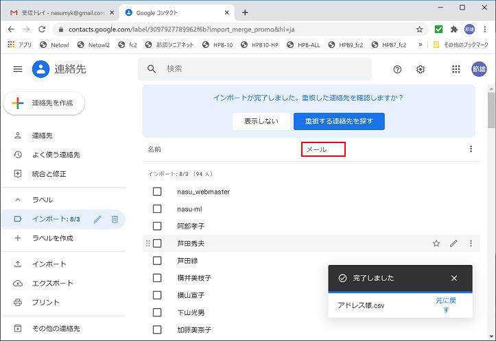Click 元に戻す undo link

pyautogui.click(x=446, y=305)
